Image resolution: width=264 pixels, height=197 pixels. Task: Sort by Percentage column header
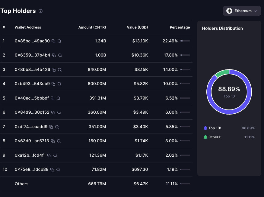(x=180, y=27)
